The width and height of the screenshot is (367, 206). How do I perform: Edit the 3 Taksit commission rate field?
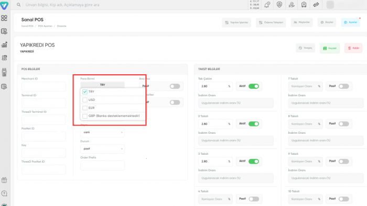click(215, 162)
